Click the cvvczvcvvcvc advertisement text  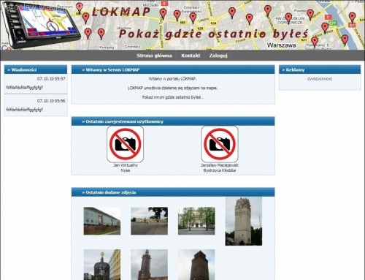pos(320,79)
